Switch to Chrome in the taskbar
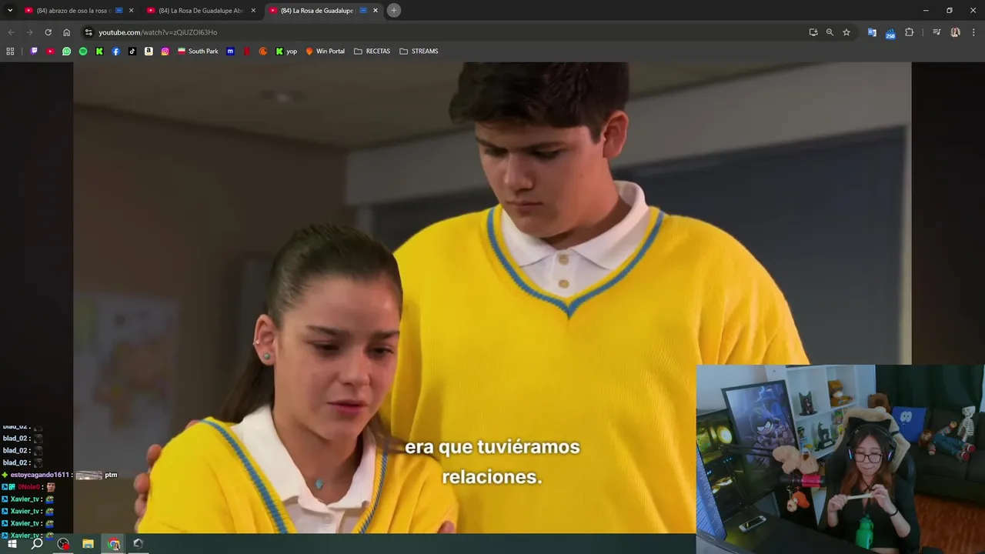985x554 pixels. 114,544
